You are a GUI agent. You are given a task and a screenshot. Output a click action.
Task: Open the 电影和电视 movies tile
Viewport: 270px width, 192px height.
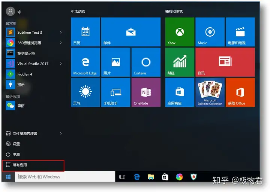240,32
